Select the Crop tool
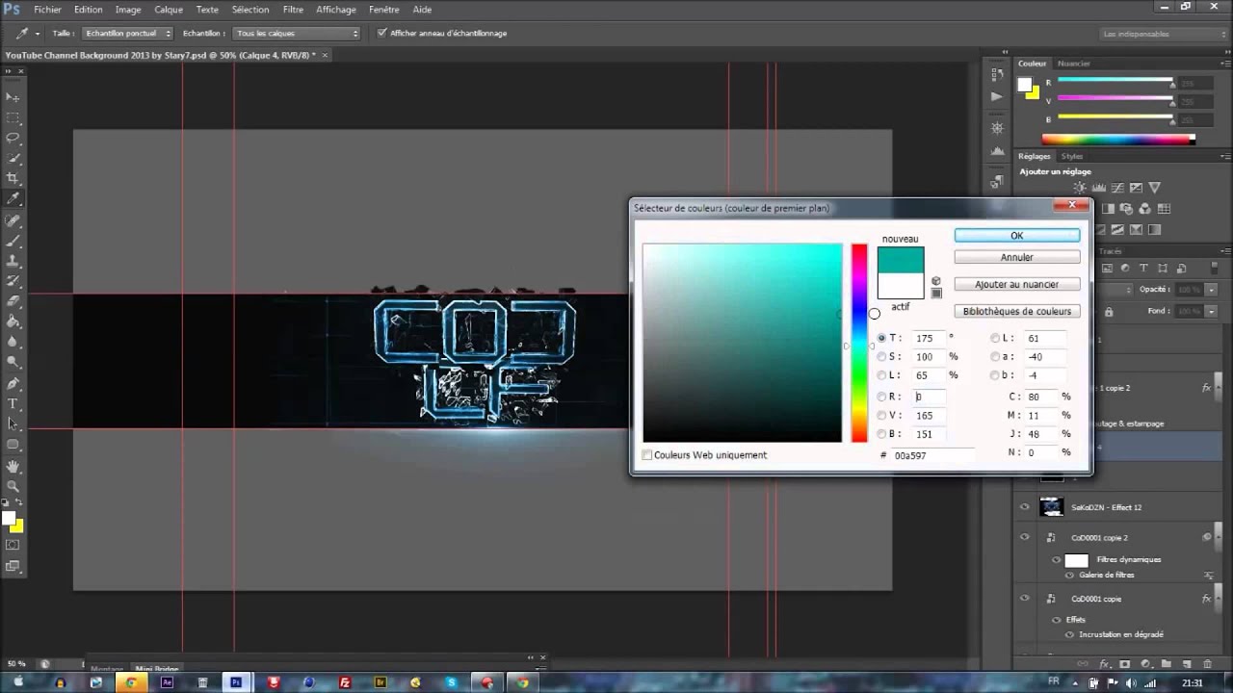1233x693 pixels. click(x=13, y=178)
